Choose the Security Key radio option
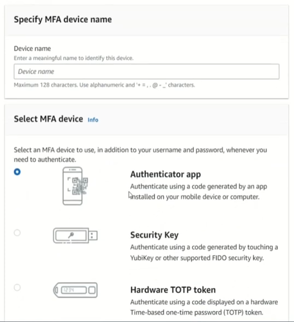 (x=17, y=233)
